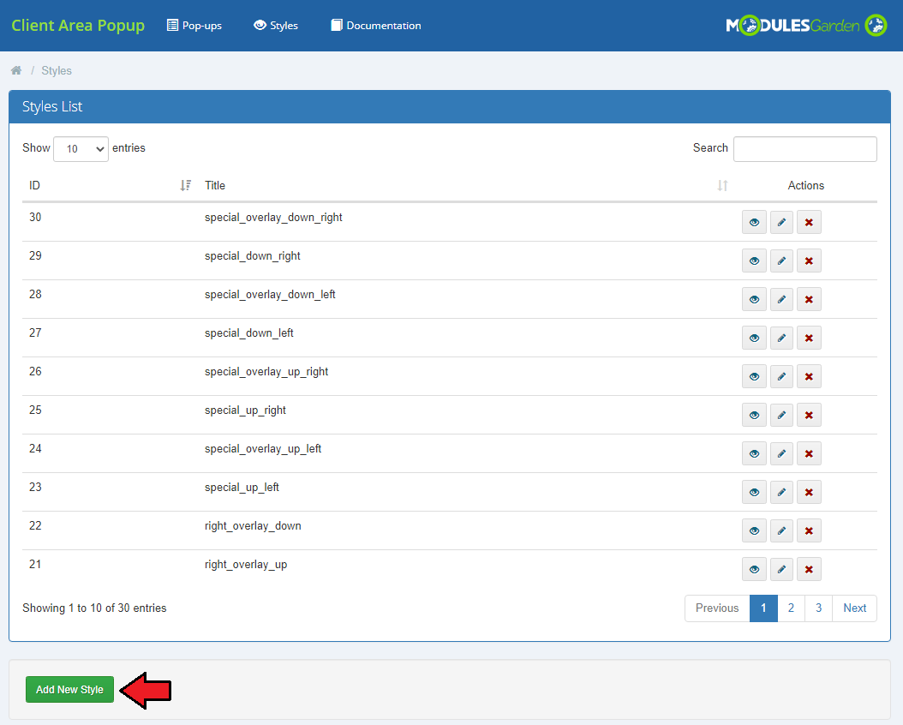Edit the right_overlay_down style
This screenshot has height=725, width=903.
(x=781, y=531)
